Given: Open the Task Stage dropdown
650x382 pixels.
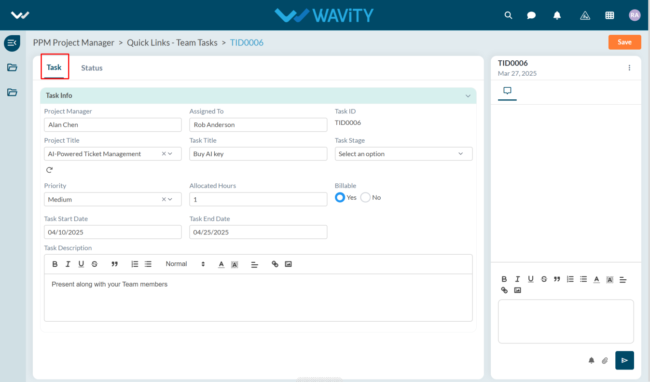Looking at the screenshot, I should point(403,154).
